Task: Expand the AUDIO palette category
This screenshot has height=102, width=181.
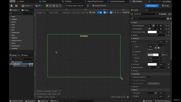Action: 10,17
